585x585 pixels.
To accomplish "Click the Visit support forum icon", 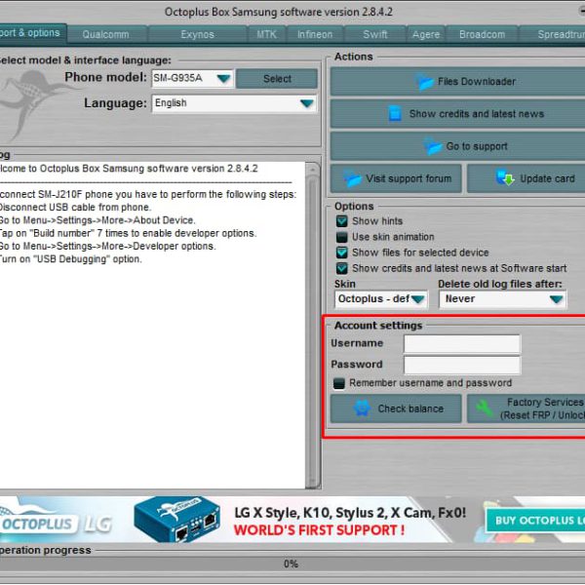I will tap(350, 179).
